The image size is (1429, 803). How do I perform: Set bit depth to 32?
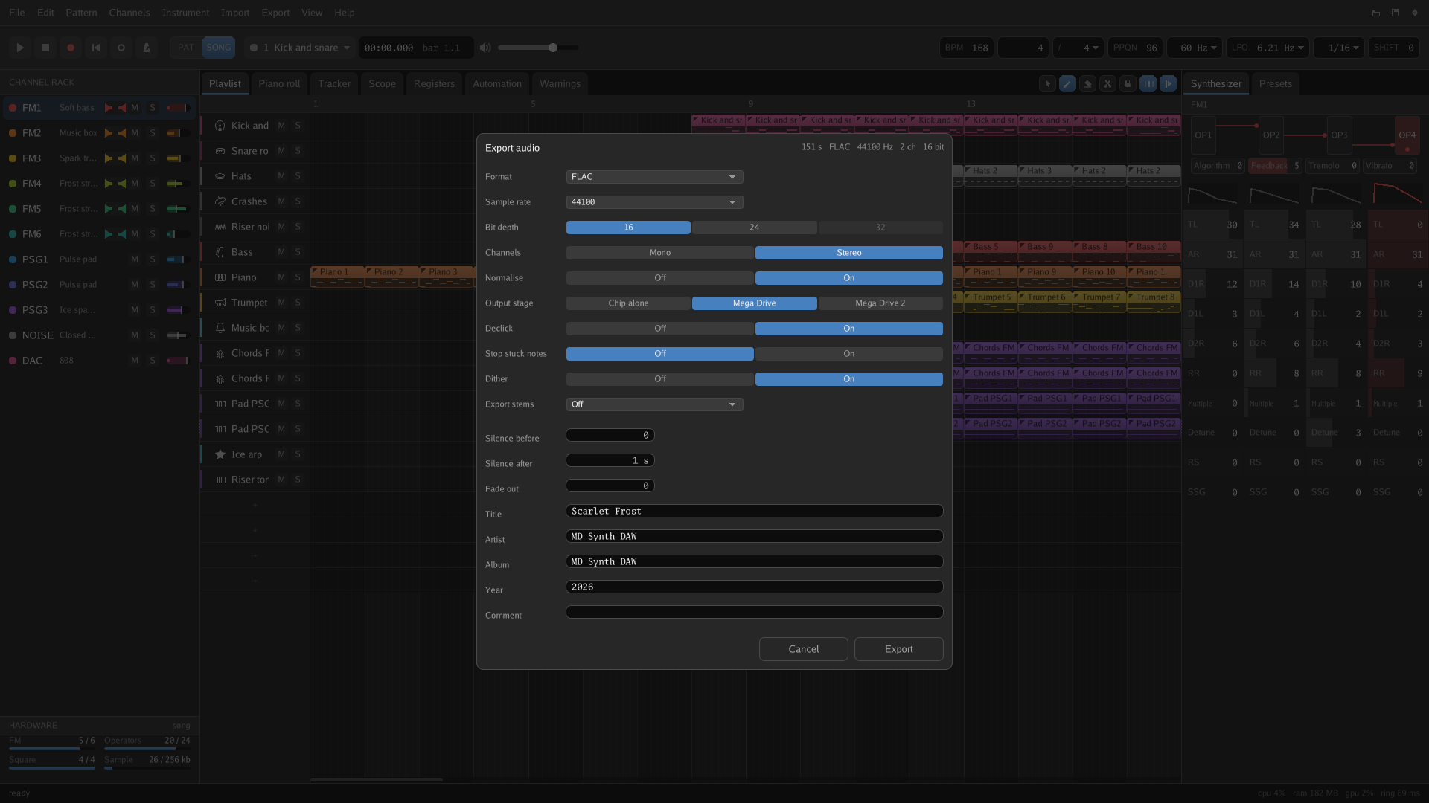[x=880, y=228]
